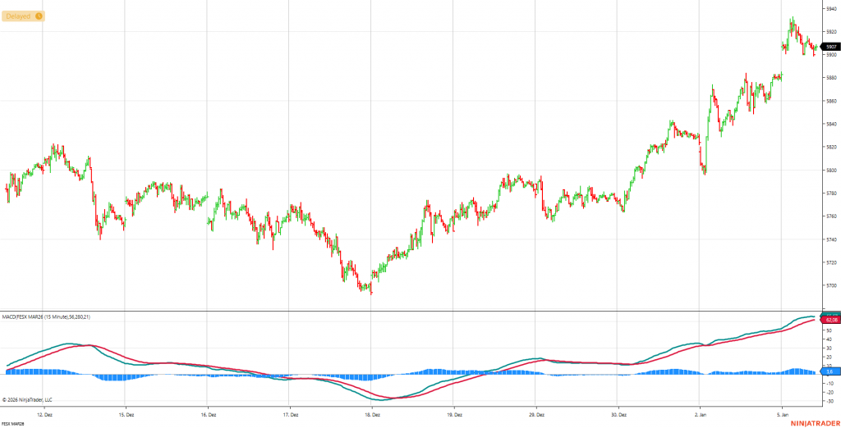Click the 5800 price level on the axis

pyautogui.click(x=830, y=171)
